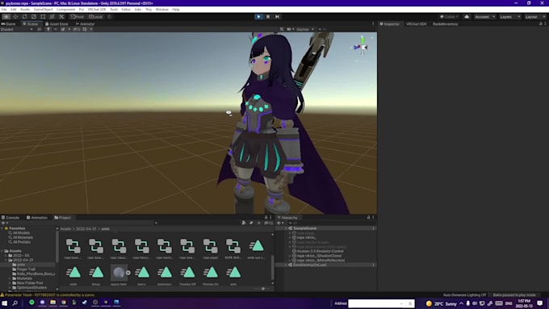Toggle 2D view mode in Scene

click(x=40, y=29)
